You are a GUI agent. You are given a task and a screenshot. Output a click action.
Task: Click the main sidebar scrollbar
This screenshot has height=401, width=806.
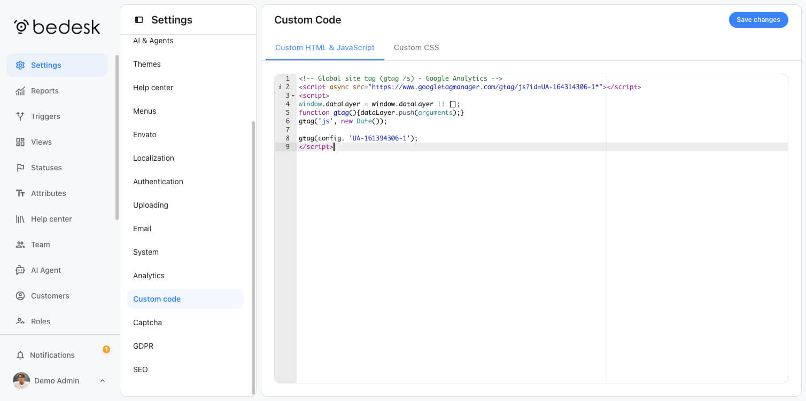pos(117,137)
